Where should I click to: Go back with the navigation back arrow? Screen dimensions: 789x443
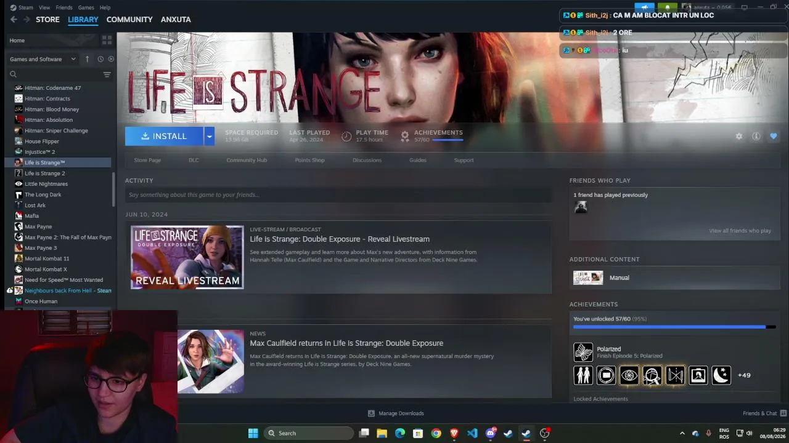[x=14, y=20]
